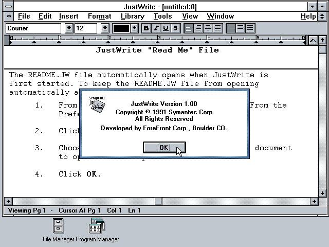Screen dimensions: 329x247
Task: Open the View menu
Action: (x=190, y=16)
